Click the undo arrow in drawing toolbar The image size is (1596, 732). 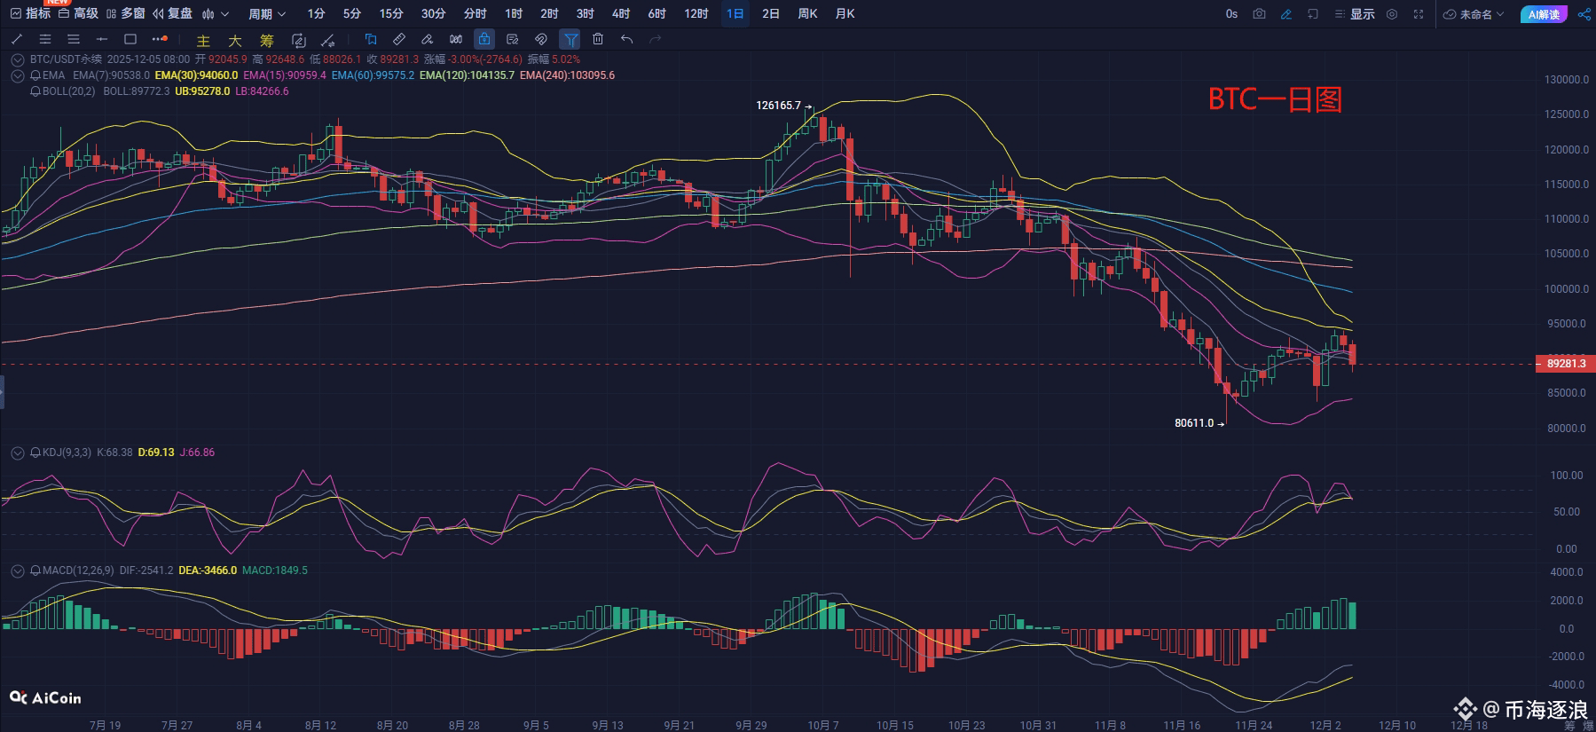[627, 39]
